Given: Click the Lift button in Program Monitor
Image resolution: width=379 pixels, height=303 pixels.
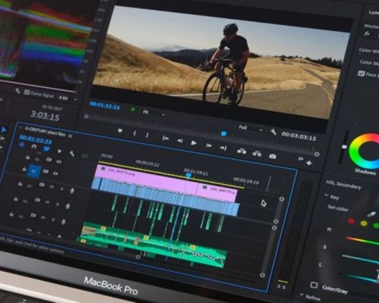Looking at the screenshot, I should [x=242, y=151].
